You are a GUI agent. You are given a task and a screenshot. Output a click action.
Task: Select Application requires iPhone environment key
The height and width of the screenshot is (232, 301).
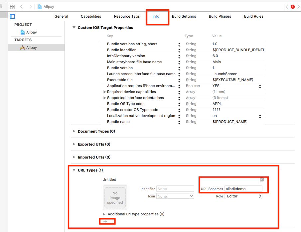coord(141,86)
